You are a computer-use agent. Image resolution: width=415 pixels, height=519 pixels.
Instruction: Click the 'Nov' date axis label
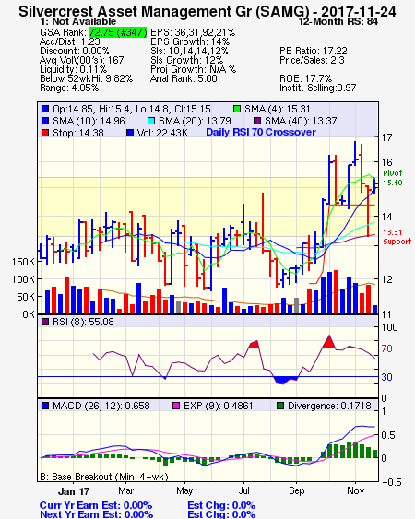[x=355, y=490]
